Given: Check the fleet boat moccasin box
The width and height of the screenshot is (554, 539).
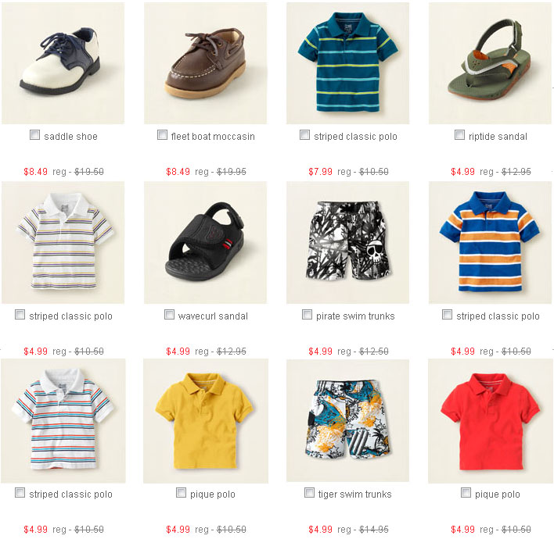Looking at the screenshot, I should pyautogui.click(x=162, y=134).
